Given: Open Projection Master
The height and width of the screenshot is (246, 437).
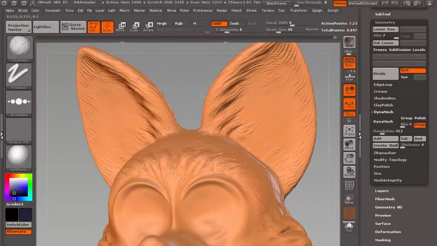Looking at the screenshot, I should (18, 27).
